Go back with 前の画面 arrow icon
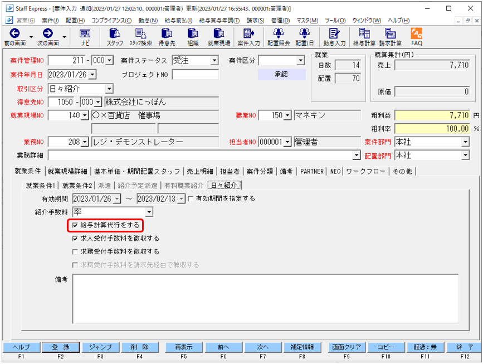The height and width of the screenshot is (364, 483). coord(14,33)
